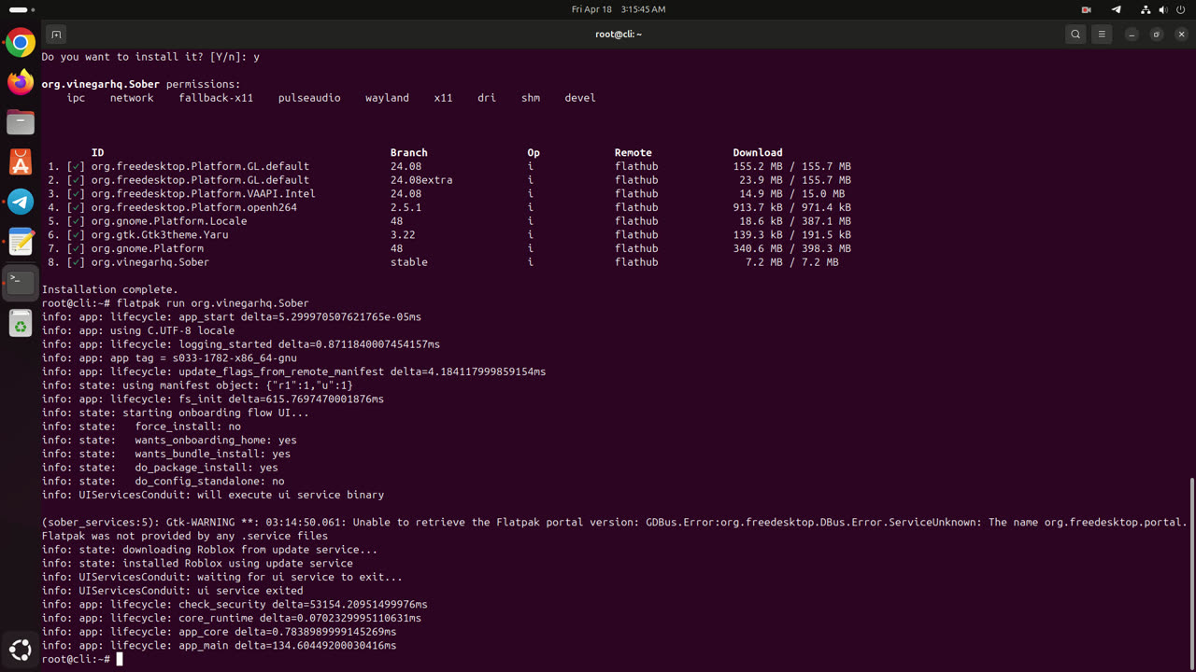Screen dimensions: 1196x672
Task: Click the 'Branch' column header text
Action: pos(408,152)
